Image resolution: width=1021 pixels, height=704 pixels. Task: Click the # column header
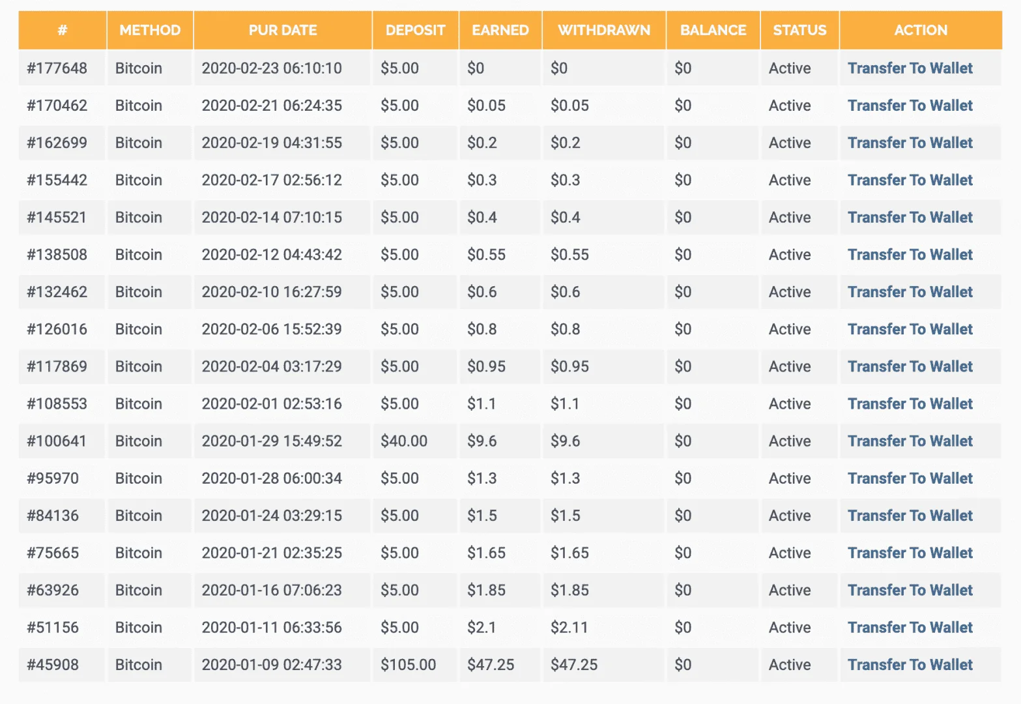pyautogui.click(x=63, y=30)
